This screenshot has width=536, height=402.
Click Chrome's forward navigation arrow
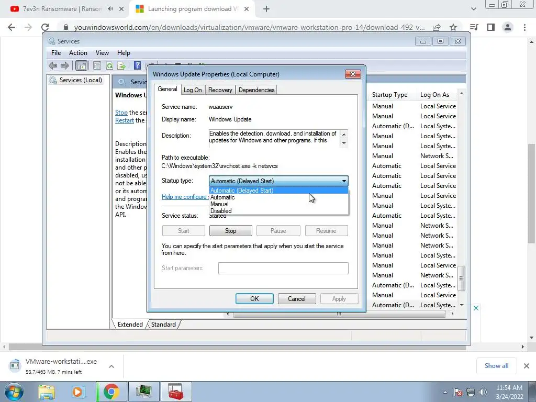28,27
